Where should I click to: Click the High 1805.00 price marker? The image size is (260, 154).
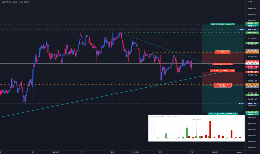(x=248, y=29)
